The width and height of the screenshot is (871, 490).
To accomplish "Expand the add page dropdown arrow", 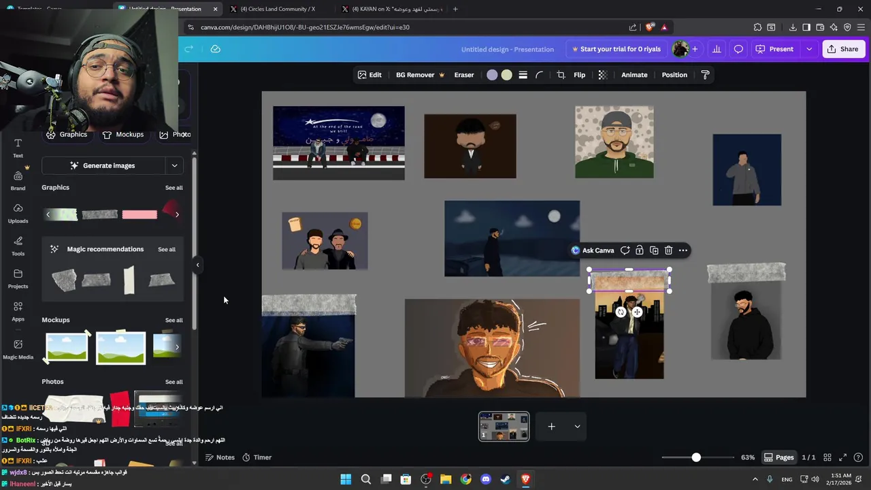I will (577, 427).
